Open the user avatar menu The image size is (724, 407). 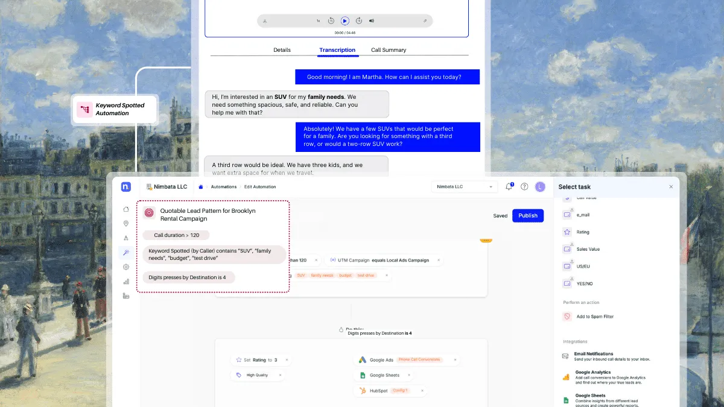pos(540,187)
